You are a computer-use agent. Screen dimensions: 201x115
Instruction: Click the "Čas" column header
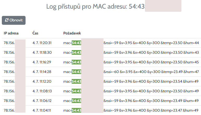tap(35, 33)
